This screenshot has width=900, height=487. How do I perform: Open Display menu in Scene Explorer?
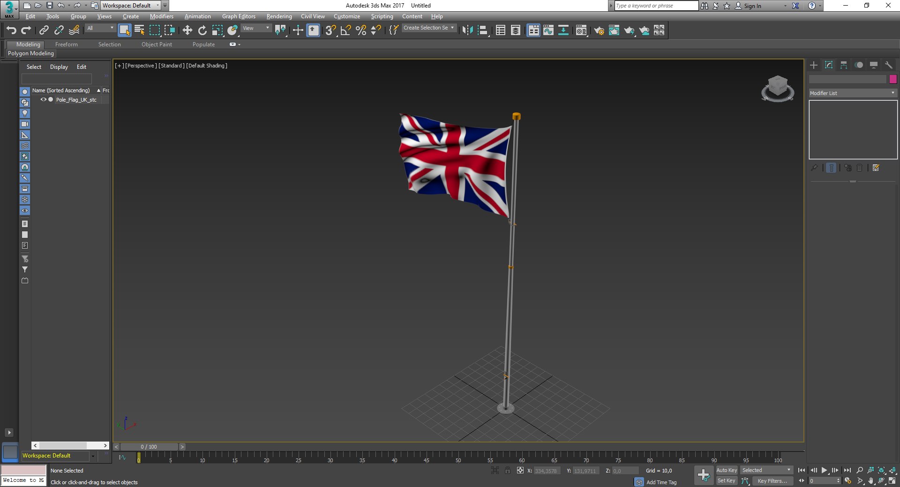pos(59,67)
